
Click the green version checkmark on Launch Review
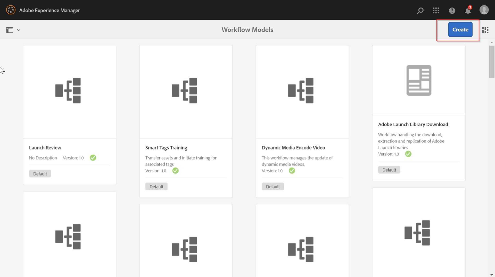[x=93, y=158]
